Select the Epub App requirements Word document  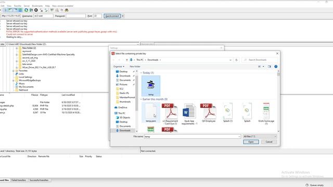[x=189, y=114]
